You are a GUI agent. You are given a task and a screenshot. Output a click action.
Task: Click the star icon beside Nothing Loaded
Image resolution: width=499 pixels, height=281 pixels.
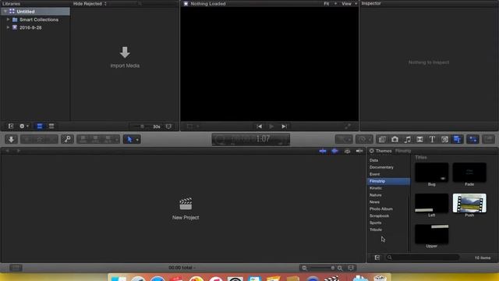(186, 4)
